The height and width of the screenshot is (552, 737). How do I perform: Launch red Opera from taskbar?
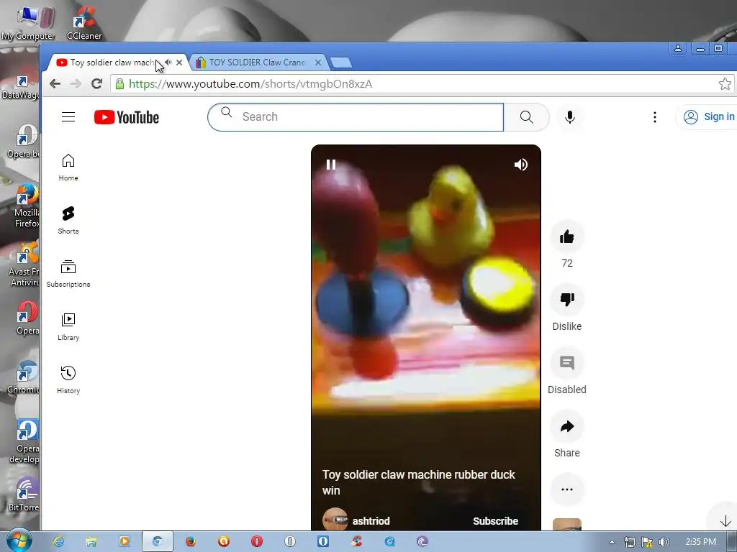coord(257,542)
